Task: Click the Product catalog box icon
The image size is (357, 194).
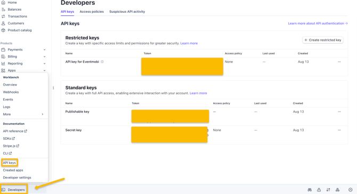Action: (x=3, y=30)
